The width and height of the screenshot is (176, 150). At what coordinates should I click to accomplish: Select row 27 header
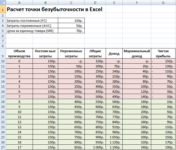click(x=3, y=147)
